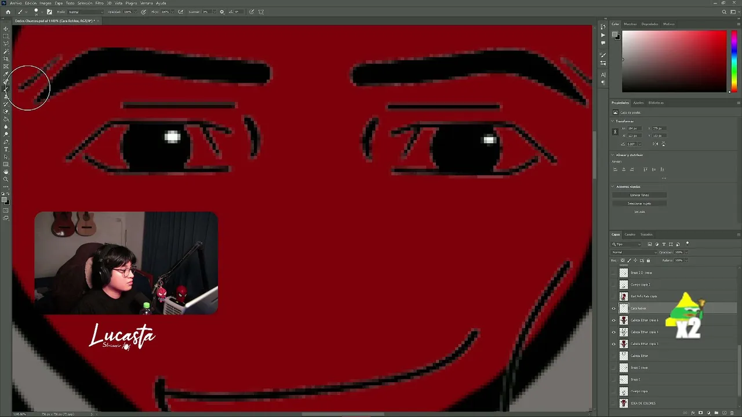Open the Filtro menu
Image resolution: width=742 pixels, height=417 pixels.
pyautogui.click(x=99, y=3)
